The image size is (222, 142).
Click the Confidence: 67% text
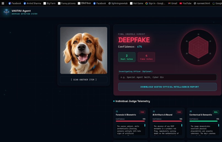click(130, 47)
